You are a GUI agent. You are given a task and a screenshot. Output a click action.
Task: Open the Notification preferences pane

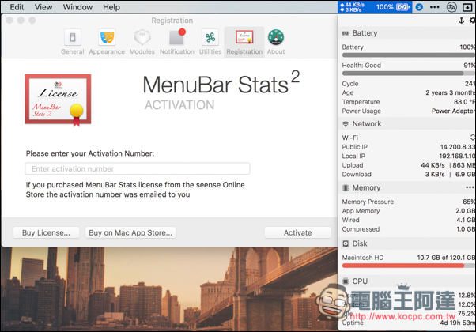tap(177, 42)
